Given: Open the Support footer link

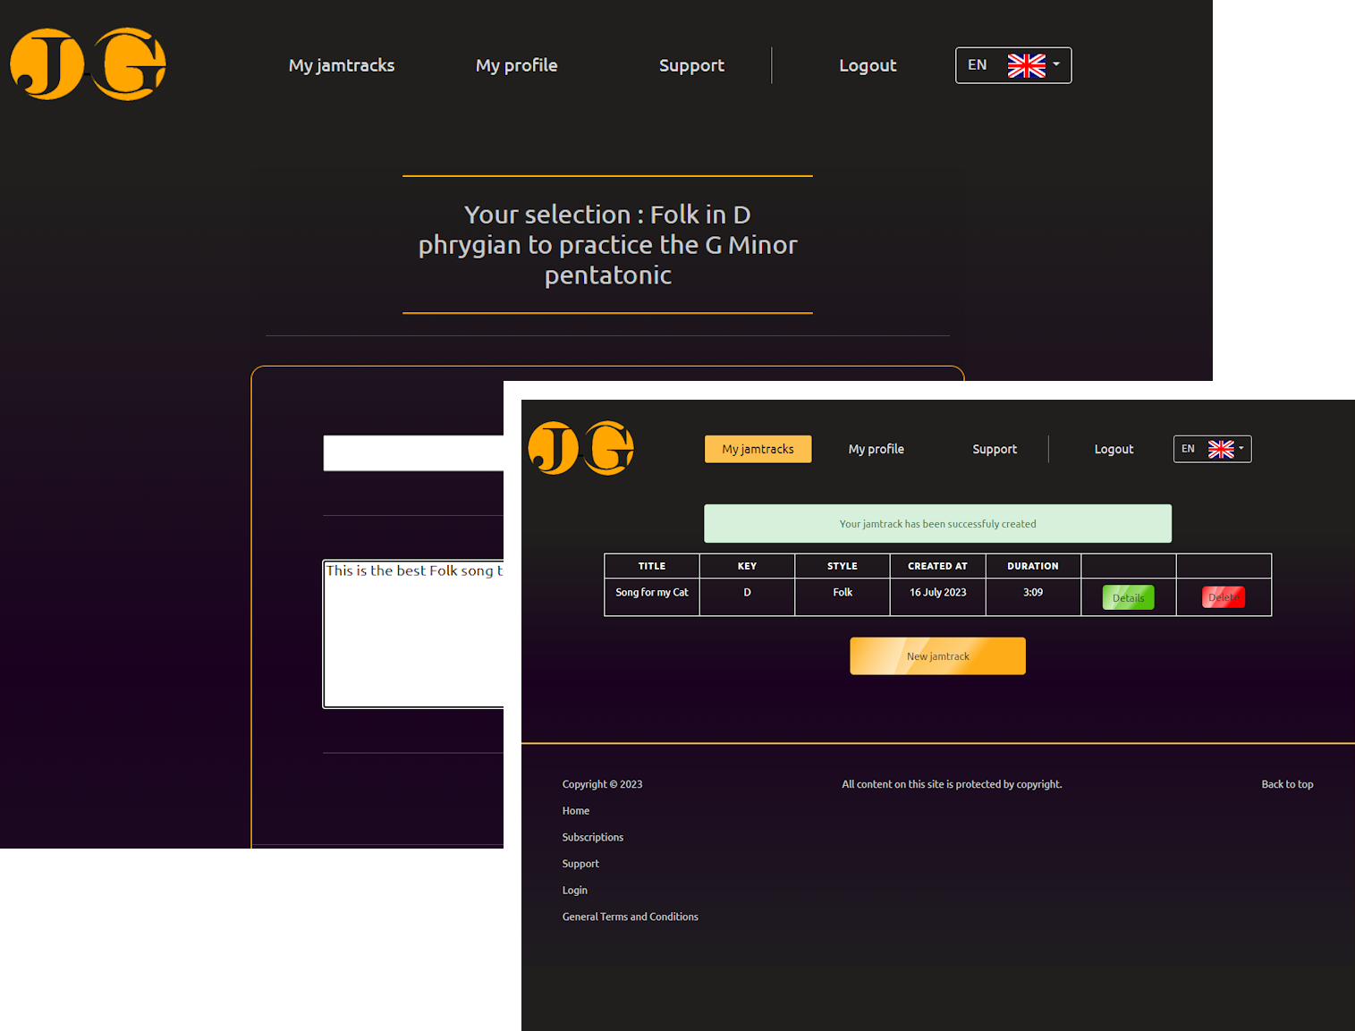Looking at the screenshot, I should coord(580,864).
